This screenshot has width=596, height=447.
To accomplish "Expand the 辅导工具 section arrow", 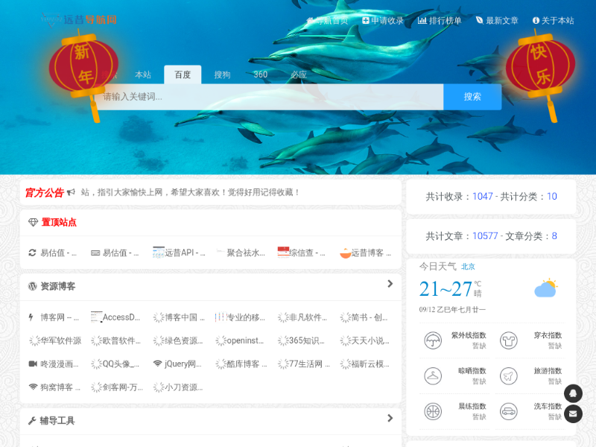I will 390,419.
